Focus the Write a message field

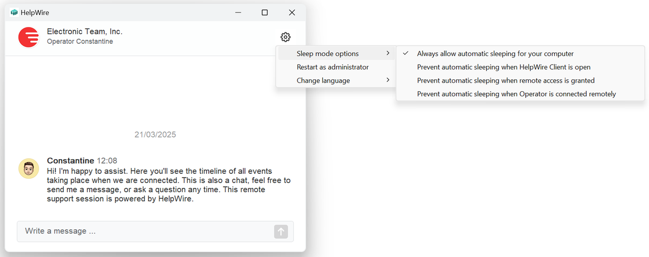click(155, 231)
